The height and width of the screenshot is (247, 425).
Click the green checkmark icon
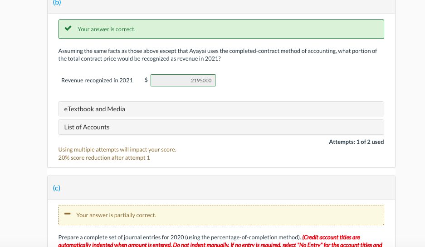[68, 28]
